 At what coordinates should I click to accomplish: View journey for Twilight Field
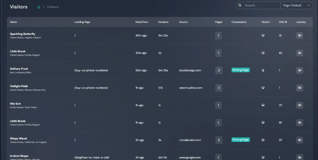[300, 88]
